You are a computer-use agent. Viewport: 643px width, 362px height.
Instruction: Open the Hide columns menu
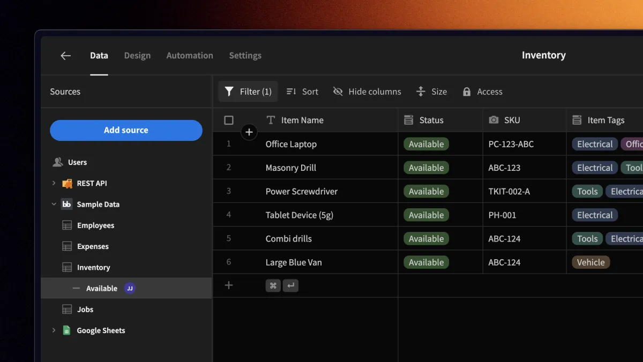point(367,92)
